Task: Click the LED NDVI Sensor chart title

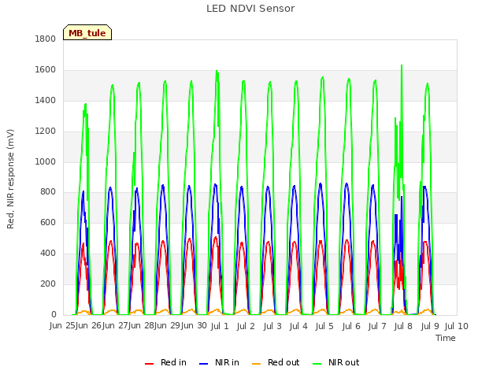Action: [250, 9]
